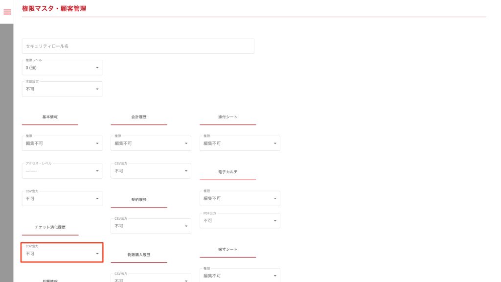Click the 権限マスタ・顧客管理 page title
This screenshot has height=282, width=501.
pyautogui.click(x=54, y=8)
